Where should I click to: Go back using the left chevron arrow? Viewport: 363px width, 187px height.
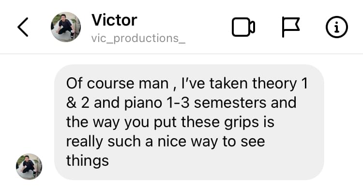pyautogui.click(x=23, y=27)
